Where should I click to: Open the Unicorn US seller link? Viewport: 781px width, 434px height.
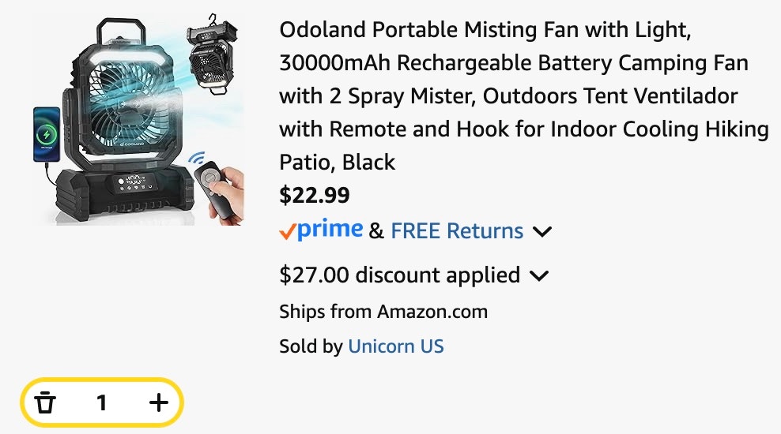(x=395, y=346)
